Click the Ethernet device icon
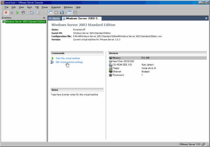 pos(110,71)
